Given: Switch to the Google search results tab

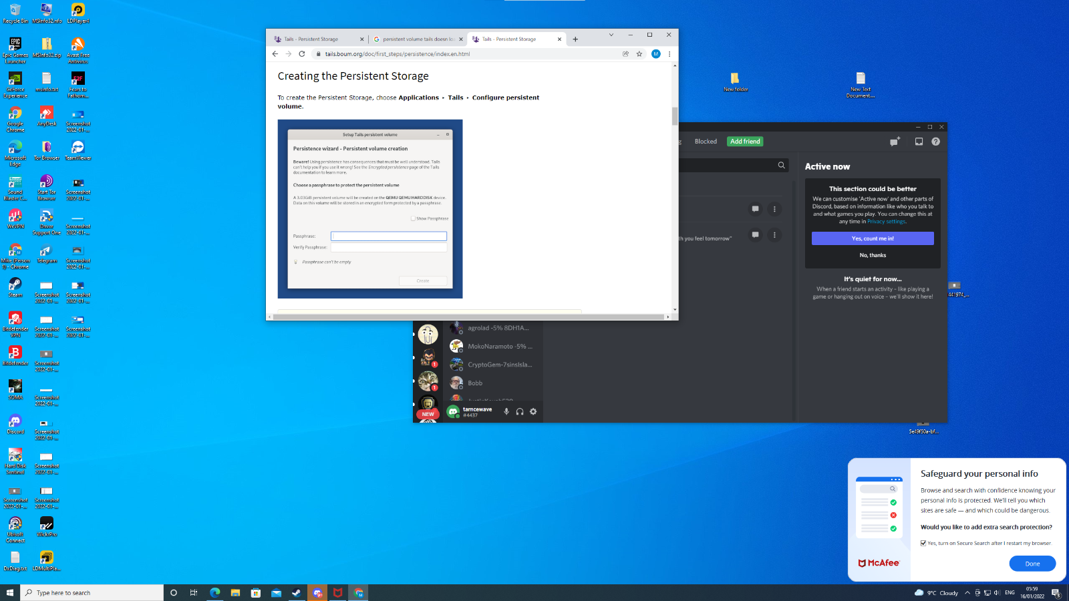Looking at the screenshot, I should (x=418, y=39).
